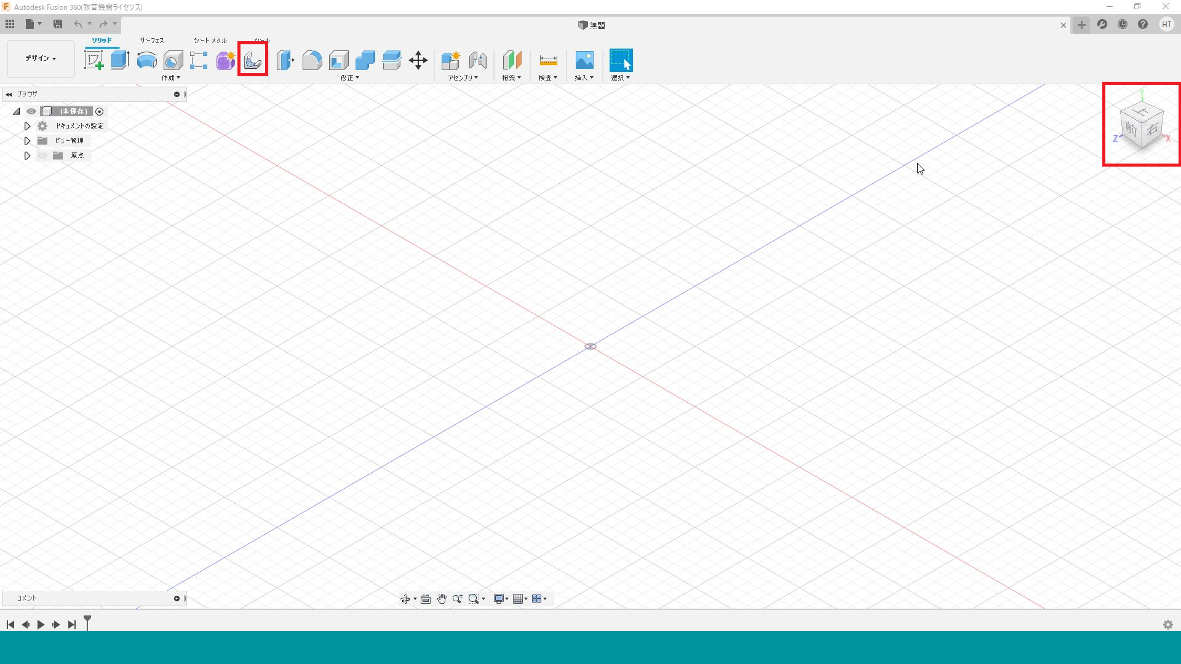1181x664 pixels.
Task: Select the 無題 document tab
Action: 592,25
